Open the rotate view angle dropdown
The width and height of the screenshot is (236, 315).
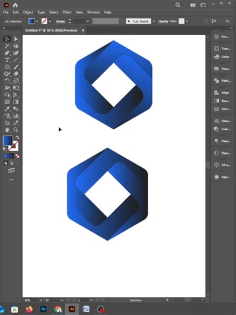click(62, 300)
